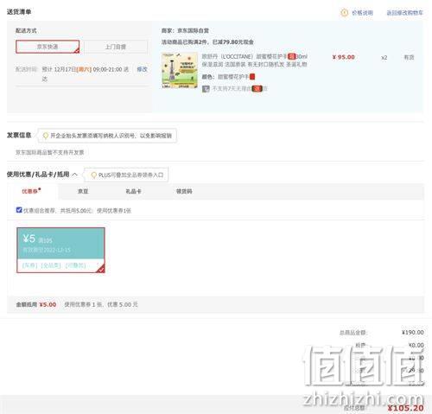The height and width of the screenshot is (414, 432).
Task: Switch to the 礼品卡 gift card tab
Action: (x=133, y=191)
